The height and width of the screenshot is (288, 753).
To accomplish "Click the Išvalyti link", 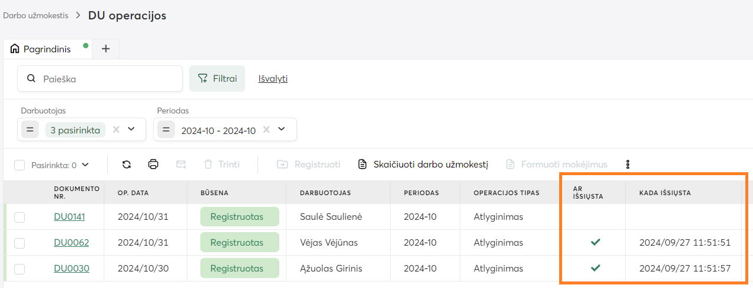I will [273, 78].
